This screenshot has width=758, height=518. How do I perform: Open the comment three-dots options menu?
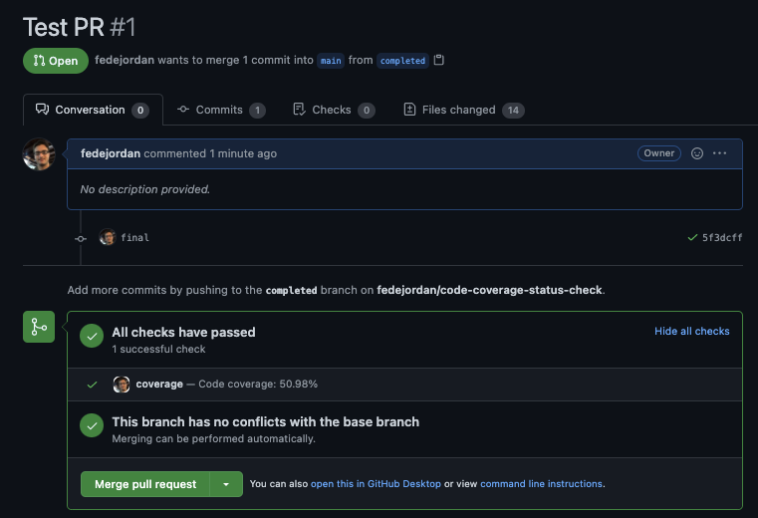(x=719, y=153)
